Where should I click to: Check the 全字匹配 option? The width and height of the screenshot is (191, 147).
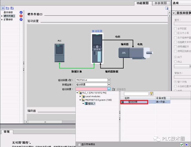175,28
